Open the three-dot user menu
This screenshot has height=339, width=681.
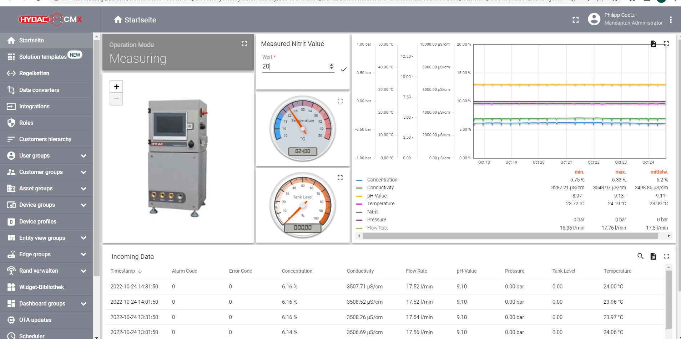pos(671,20)
